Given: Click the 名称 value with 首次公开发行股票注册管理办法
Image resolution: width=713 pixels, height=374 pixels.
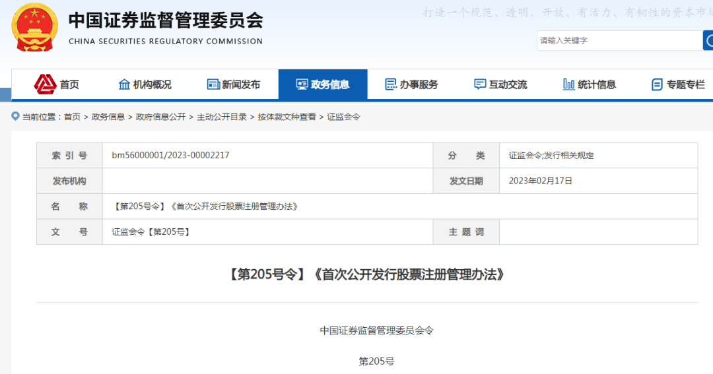Looking at the screenshot, I should [x=205, y=206].
